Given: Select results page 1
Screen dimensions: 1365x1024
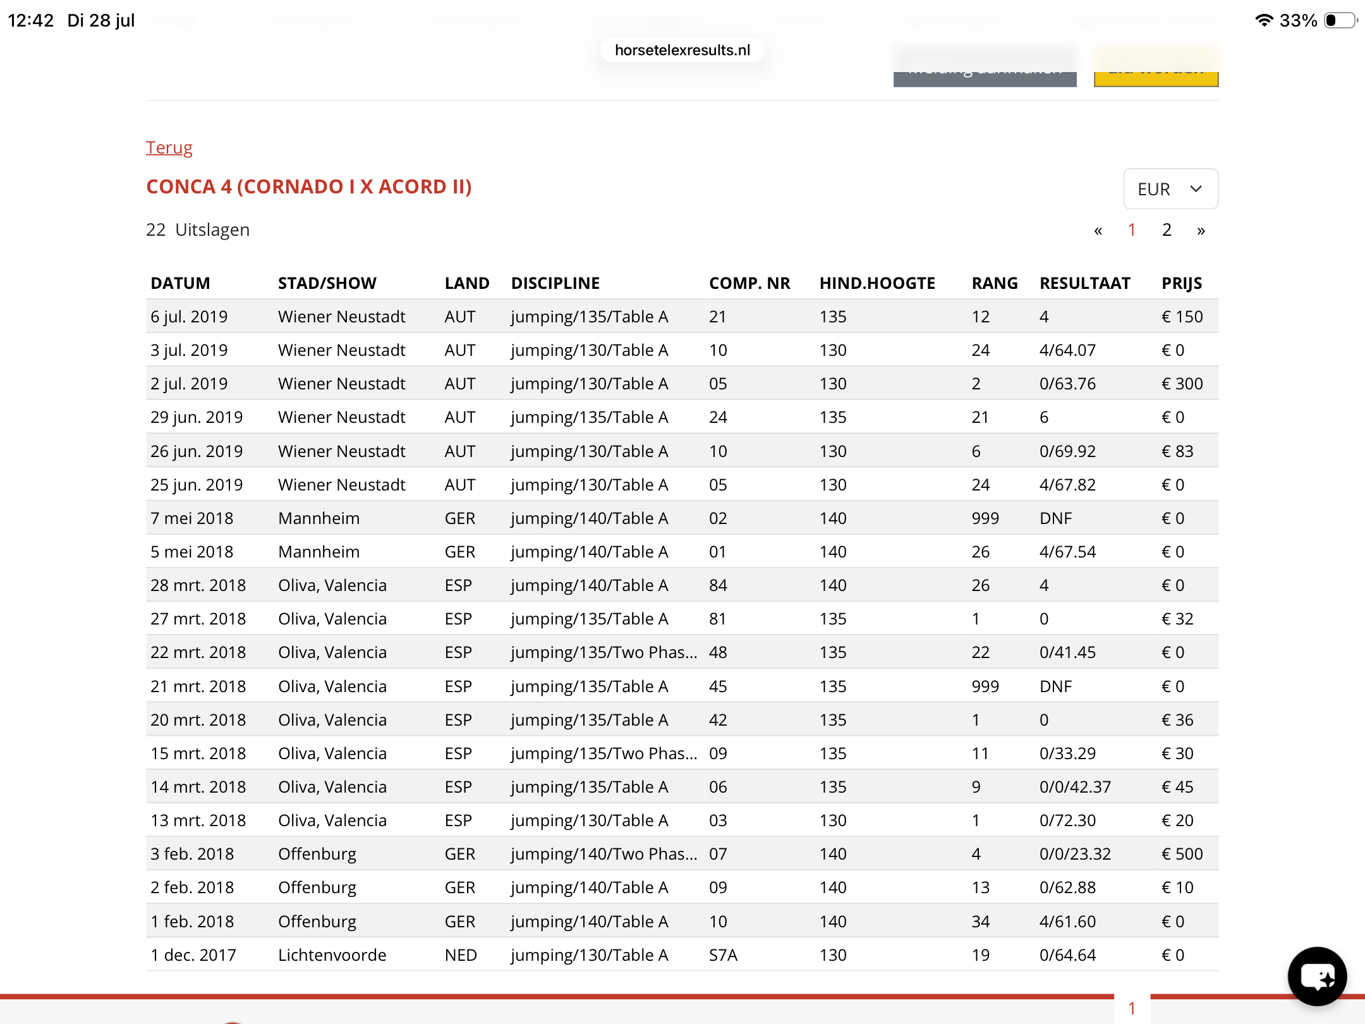Looking at the screenshot, I should pos(1132,230).
